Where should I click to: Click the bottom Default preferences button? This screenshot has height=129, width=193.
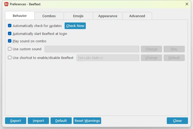tap(61, 121)
